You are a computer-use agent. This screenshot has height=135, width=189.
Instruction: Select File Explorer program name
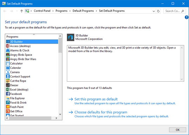point(17,98)
